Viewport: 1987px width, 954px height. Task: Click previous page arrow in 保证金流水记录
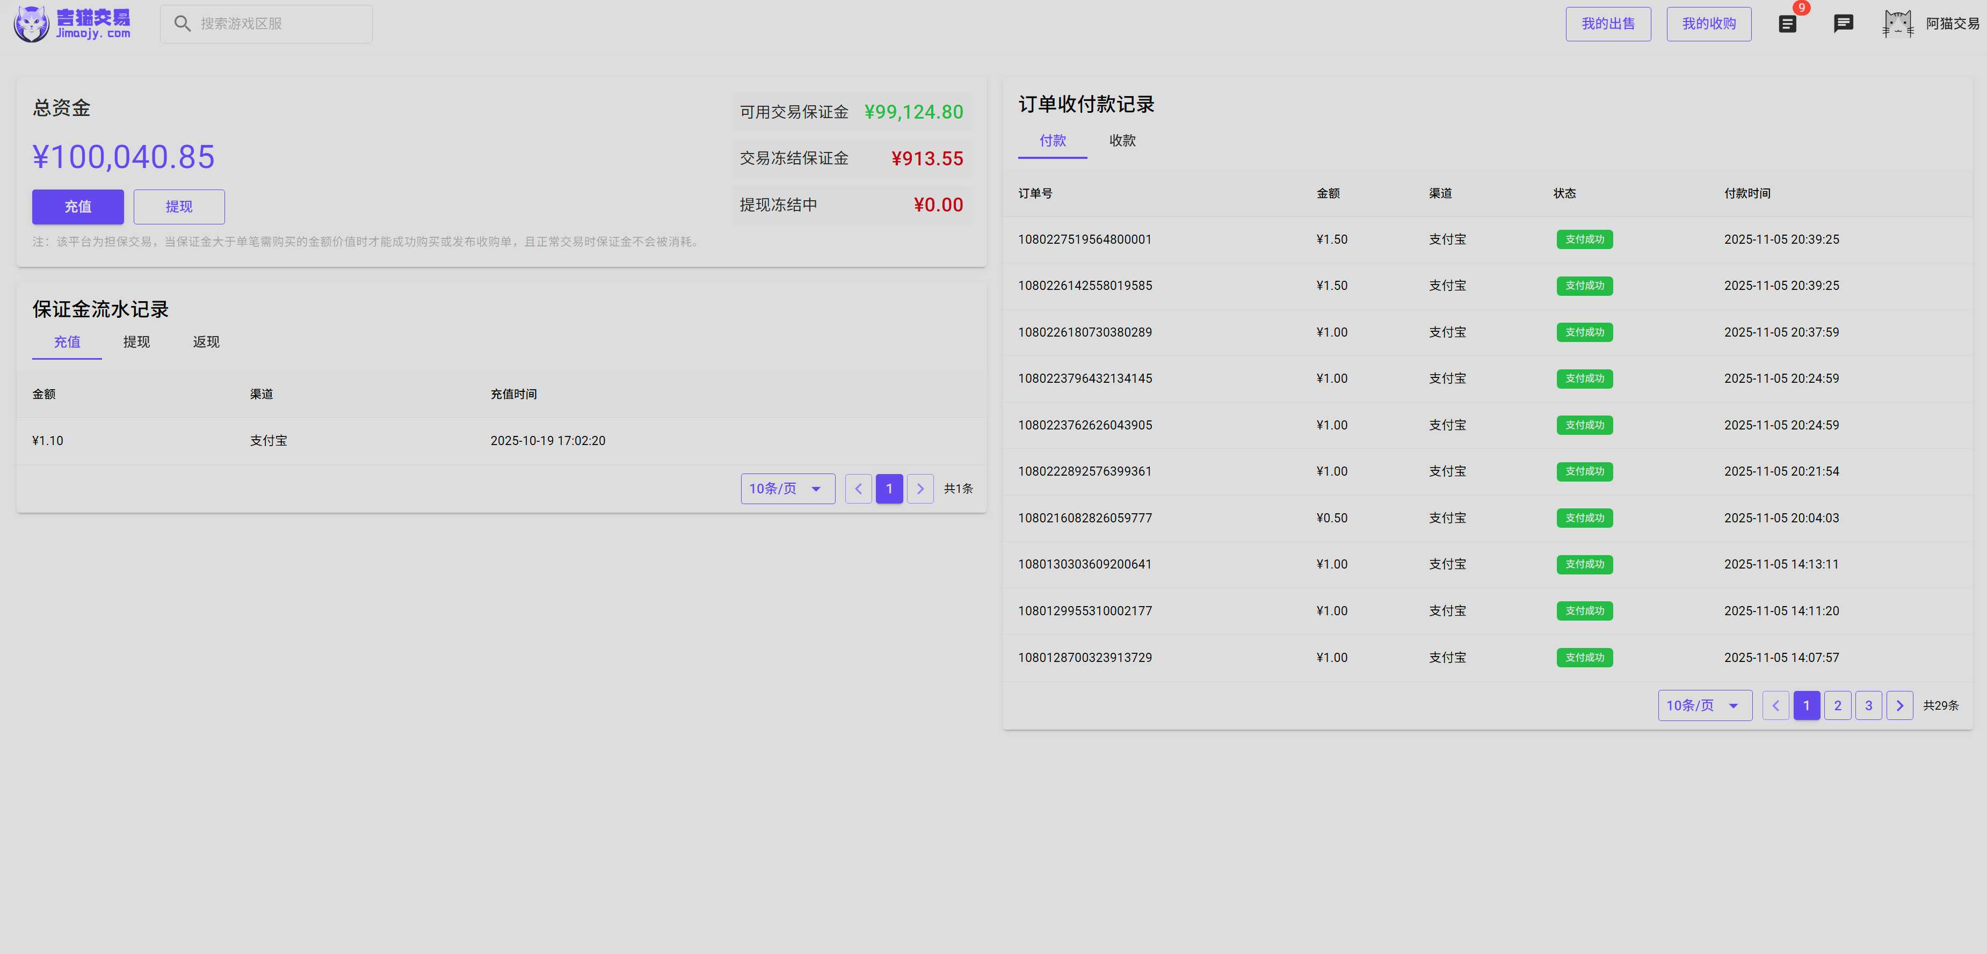[858, 488]
